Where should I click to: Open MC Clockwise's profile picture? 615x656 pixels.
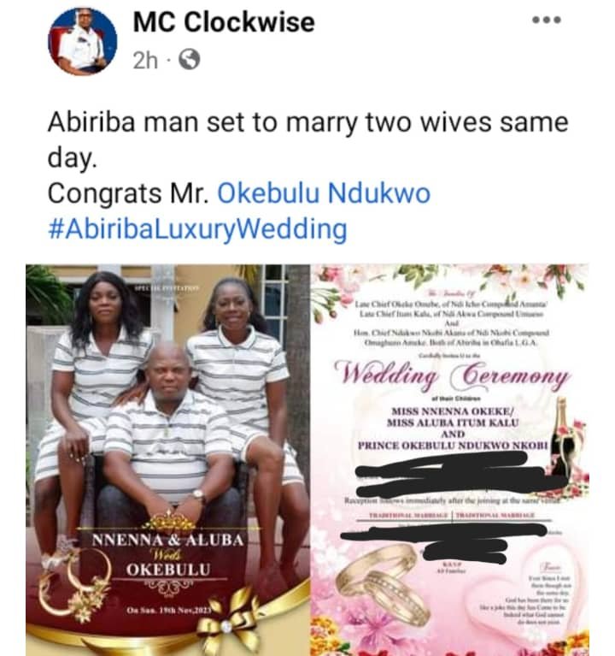coord(83,41)
